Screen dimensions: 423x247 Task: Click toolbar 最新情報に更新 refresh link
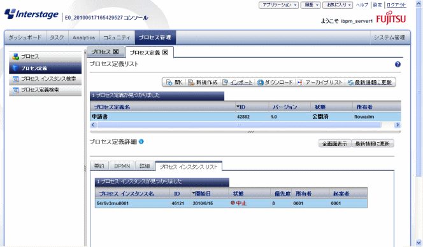(x=369, y=83)
